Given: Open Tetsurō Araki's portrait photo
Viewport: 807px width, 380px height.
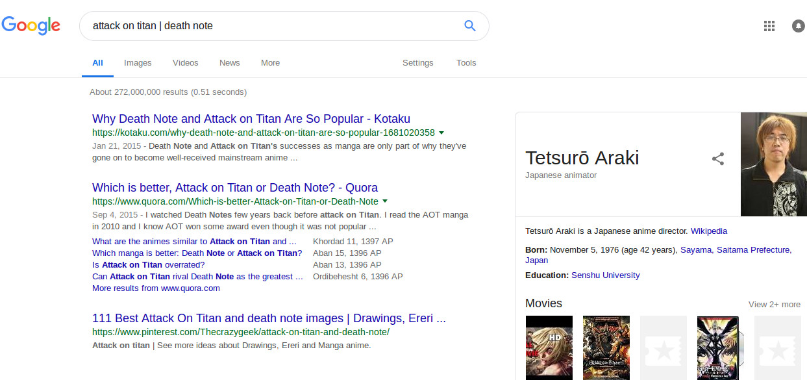Looking at the screenshot, I should tap(774, 164).
